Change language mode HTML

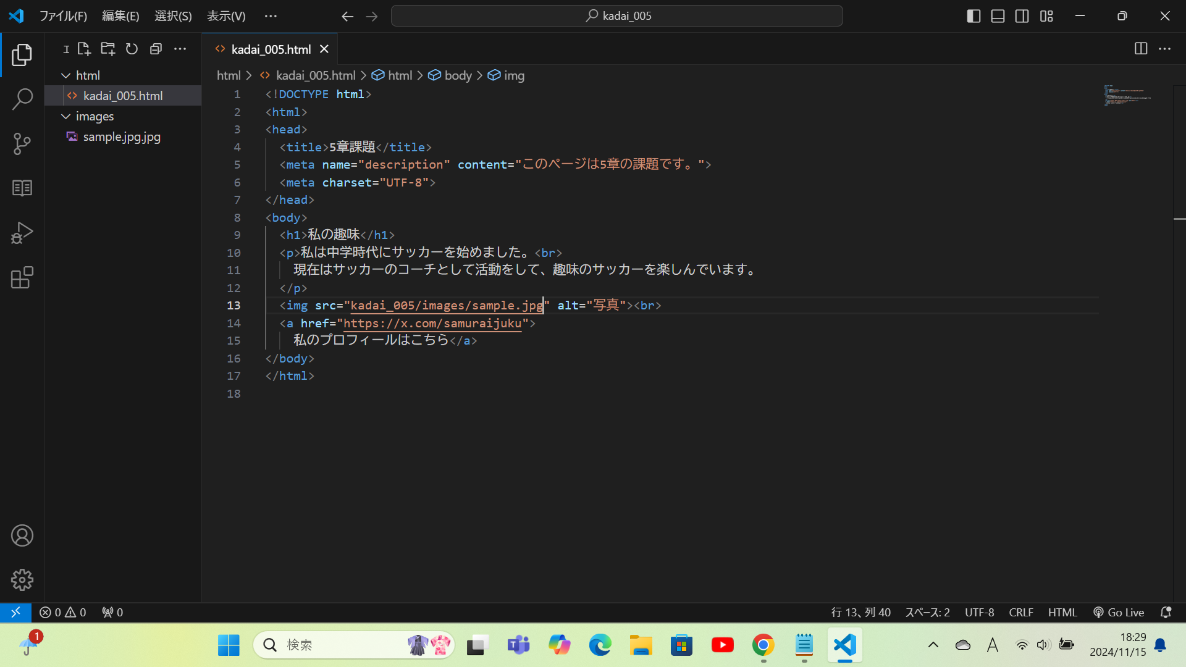coord(1062,612)
